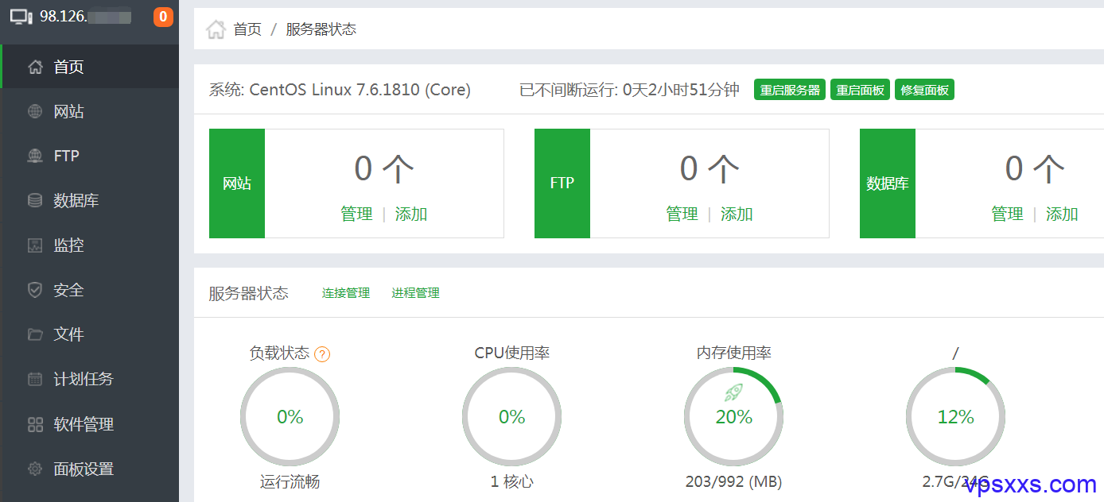Click the 修复面板 button
The height and width of the screenshot is (502, 1104).
tap(924, 90)
